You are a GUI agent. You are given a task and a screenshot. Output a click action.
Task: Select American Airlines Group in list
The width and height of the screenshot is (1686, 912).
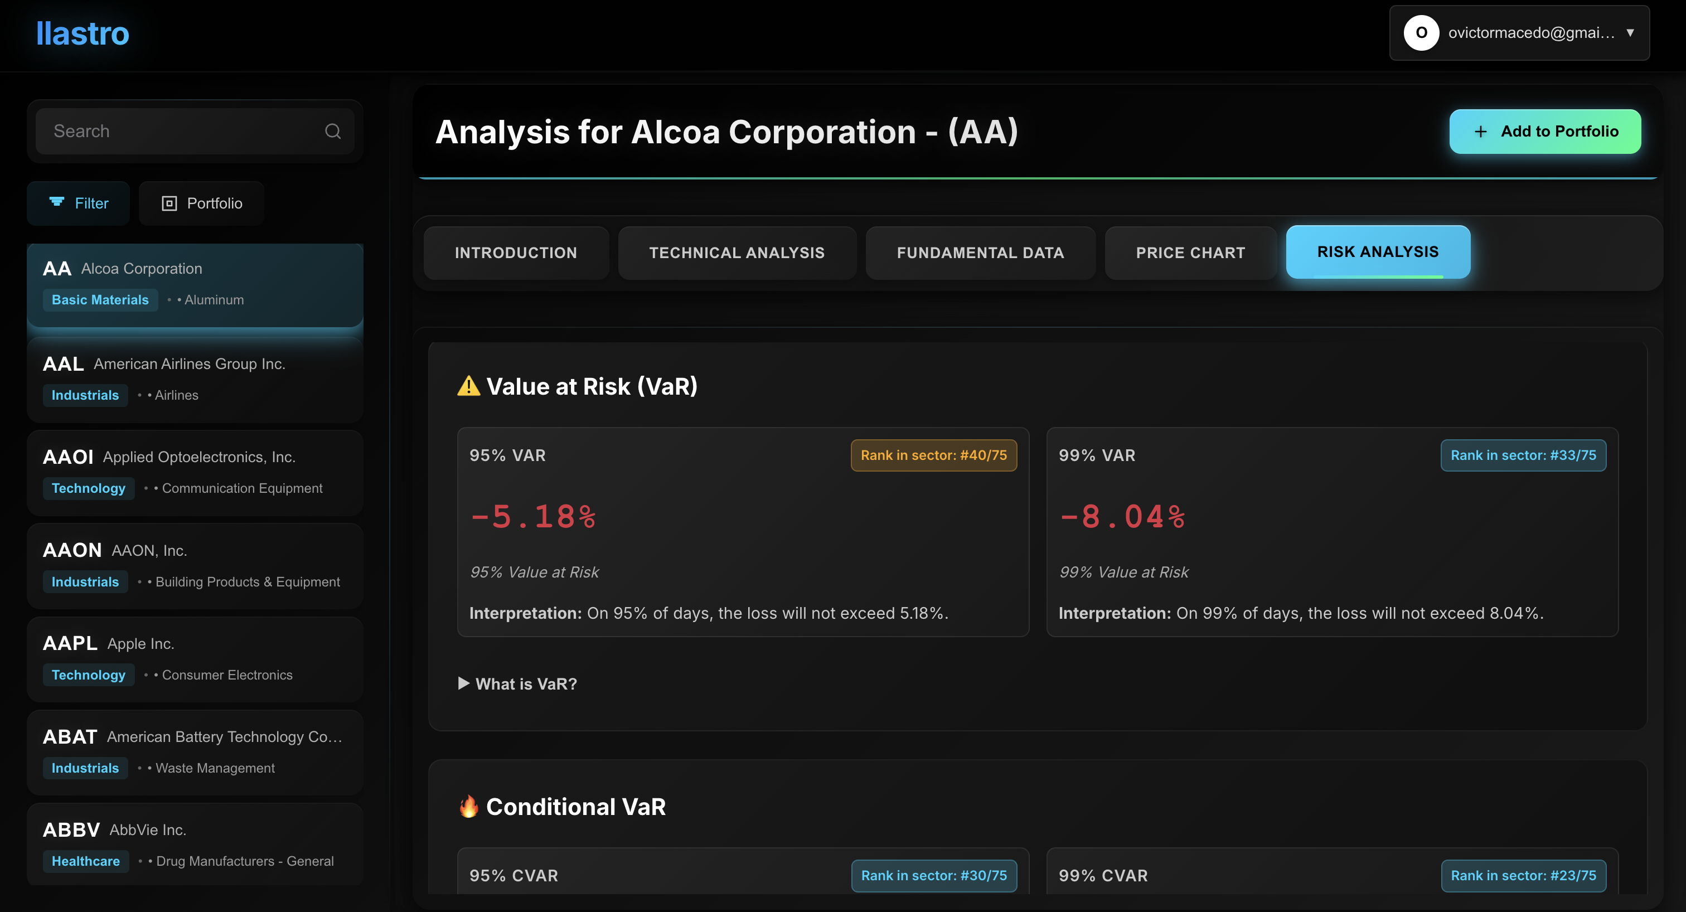(195, 380)
